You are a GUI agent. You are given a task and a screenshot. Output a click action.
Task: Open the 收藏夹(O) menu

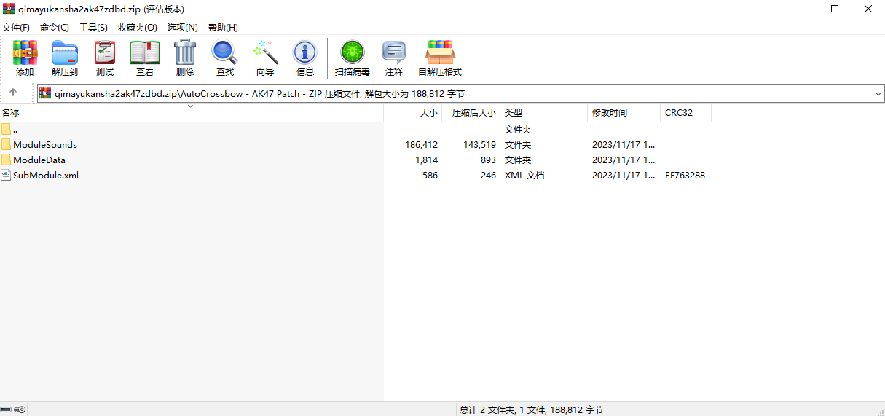138,27
